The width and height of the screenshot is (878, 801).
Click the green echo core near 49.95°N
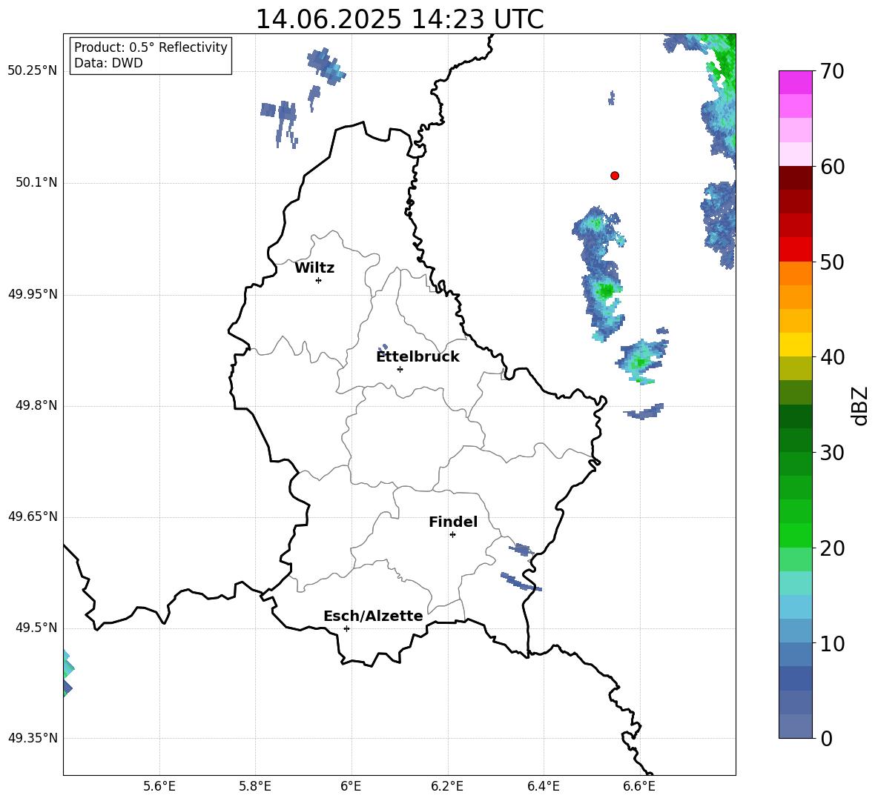(606, 291)
